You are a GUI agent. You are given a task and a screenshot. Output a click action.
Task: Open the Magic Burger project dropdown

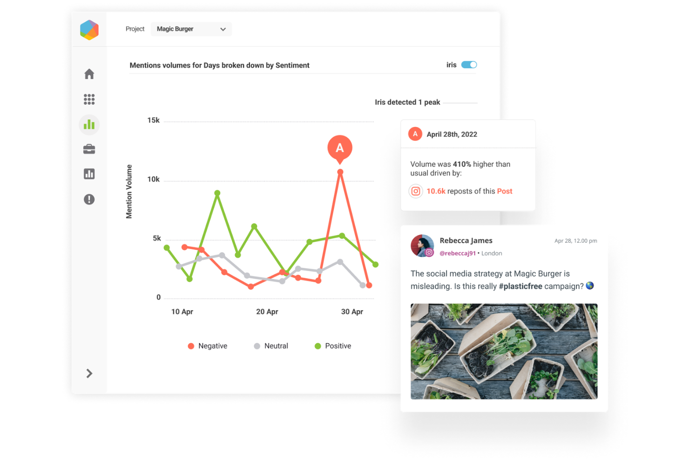click(191, 29)
